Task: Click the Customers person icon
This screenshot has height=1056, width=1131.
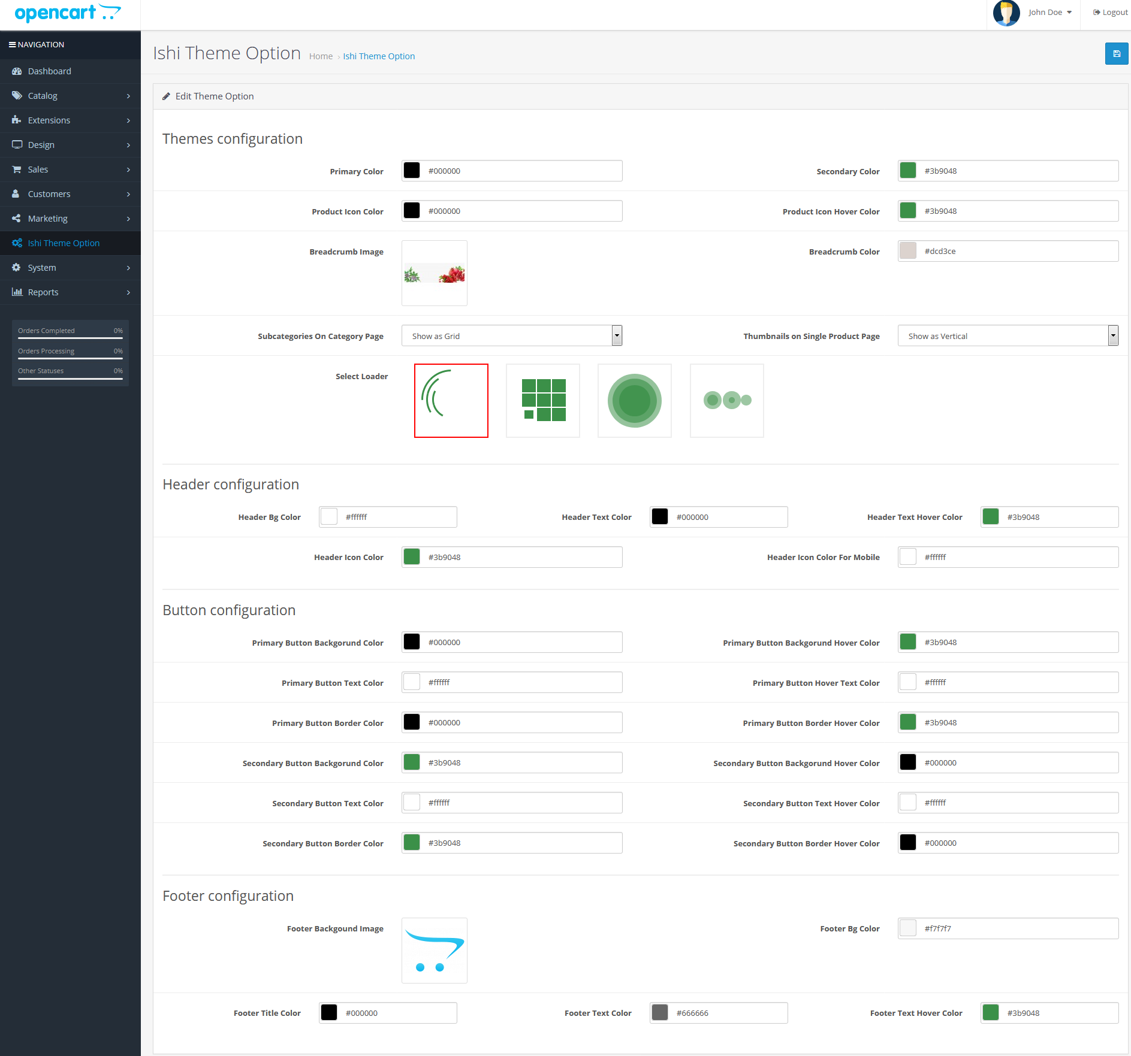Action: tap(16, 194)
